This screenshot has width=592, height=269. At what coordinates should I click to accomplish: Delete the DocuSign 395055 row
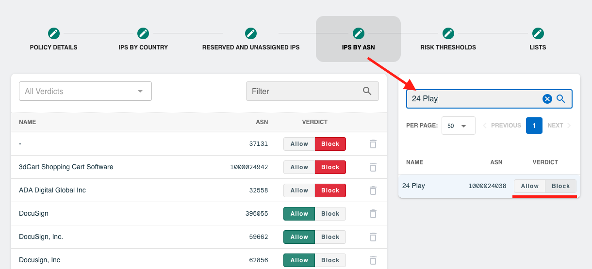pyautogui.click(x=373, y=214)
